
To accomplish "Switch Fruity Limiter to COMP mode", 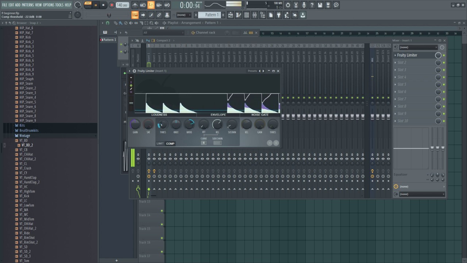I will pyautogui.click(x=170, y=144).
